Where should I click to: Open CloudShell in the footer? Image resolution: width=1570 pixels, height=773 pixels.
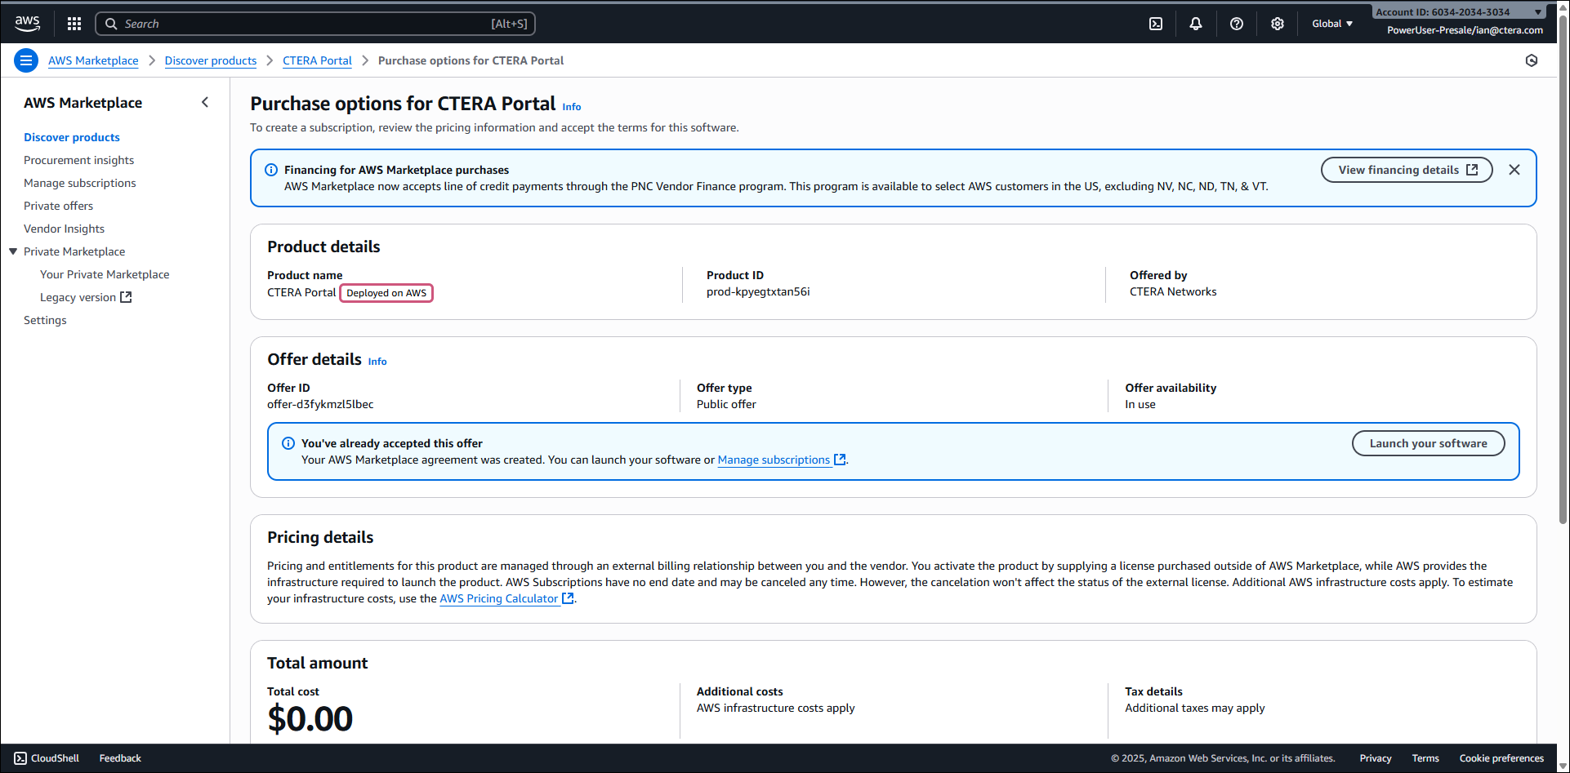(47, 758)
